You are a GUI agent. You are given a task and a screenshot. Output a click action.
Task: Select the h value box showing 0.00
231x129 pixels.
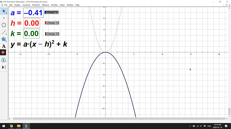[x=32, y=23]
